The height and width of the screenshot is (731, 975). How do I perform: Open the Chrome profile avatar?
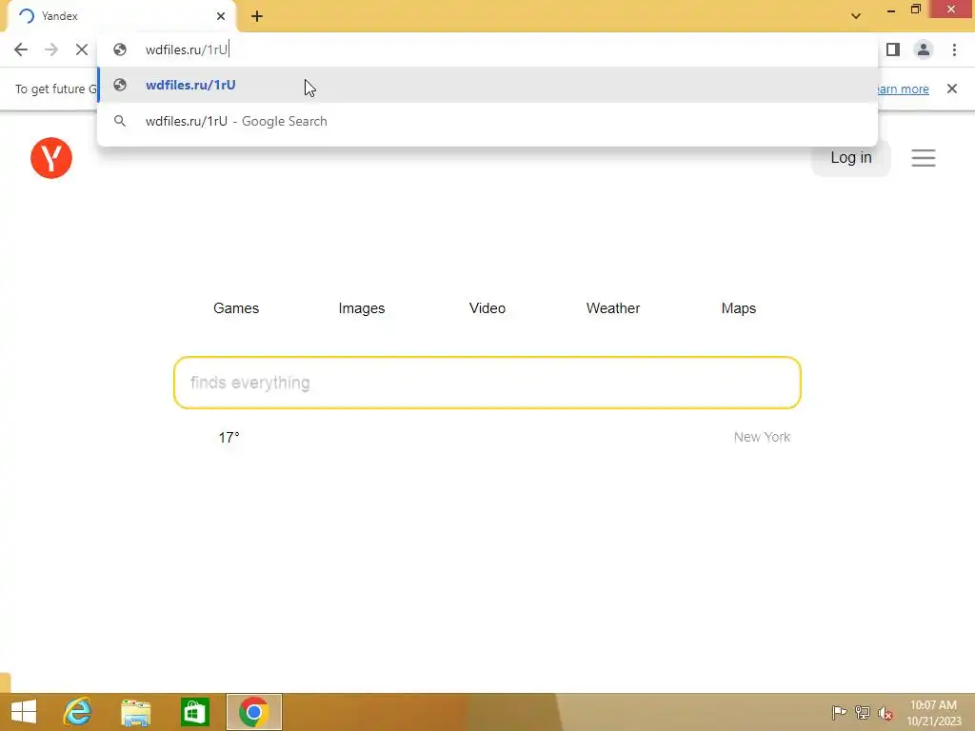pyautogui.click(x=924, y=49)
